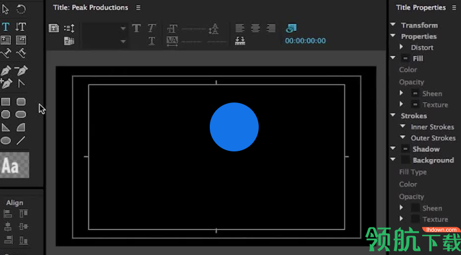Collapse the Fill section

[x=393, y=58]
